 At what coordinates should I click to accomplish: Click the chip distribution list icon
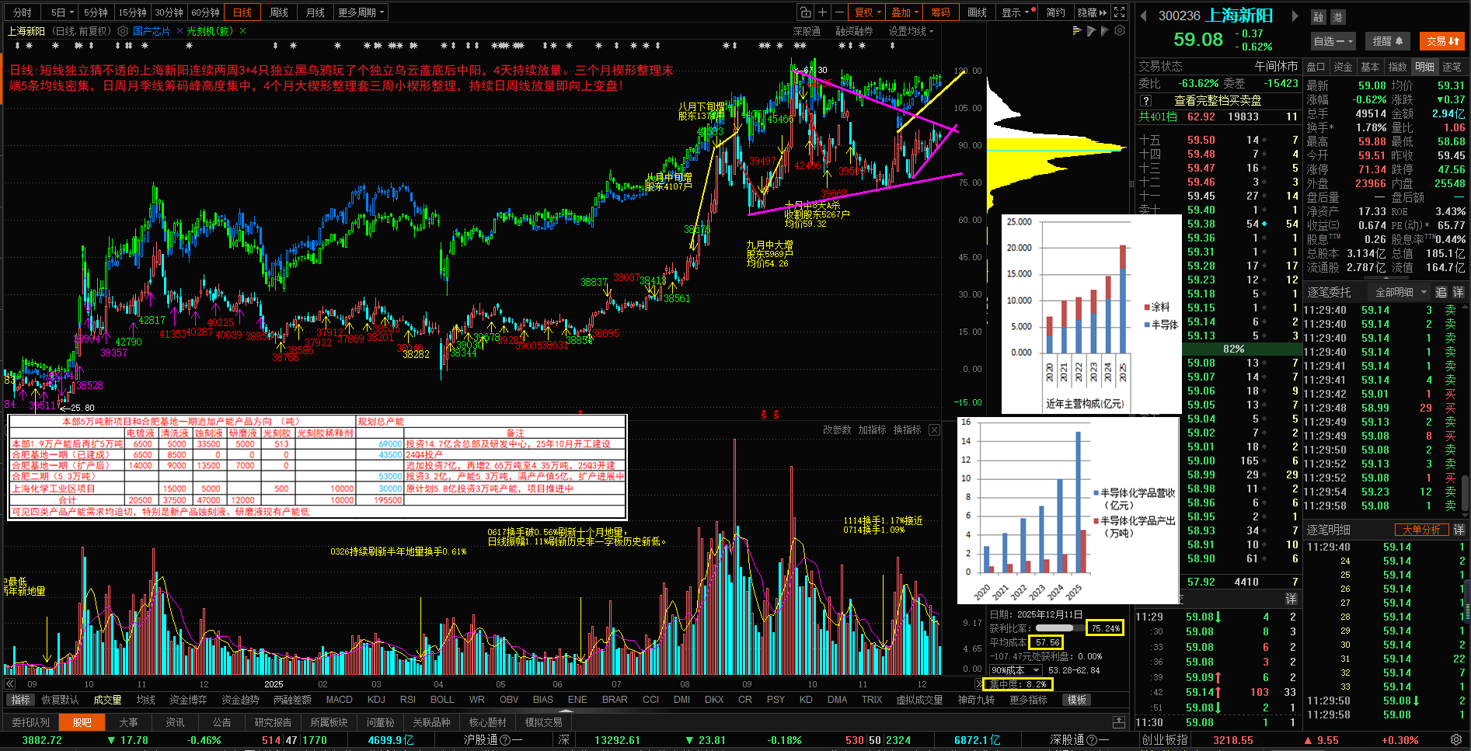pos(1077,31)
